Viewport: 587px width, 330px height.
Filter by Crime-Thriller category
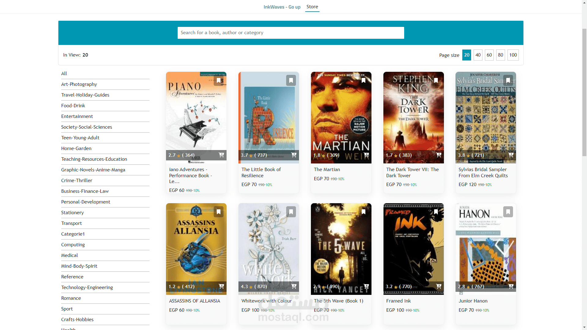[77, 181]
